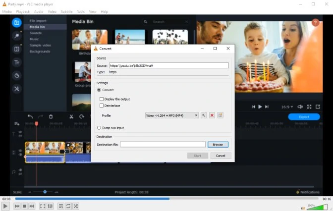
Task: Create new profile icon in Convert dialog
Action: click(x=220, y=115)
